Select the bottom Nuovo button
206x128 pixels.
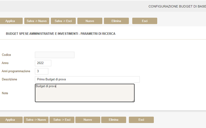click(88, 120)
